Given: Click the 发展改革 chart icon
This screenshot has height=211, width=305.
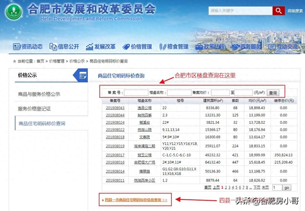Looking at the screenshot, I should point(90,47).
